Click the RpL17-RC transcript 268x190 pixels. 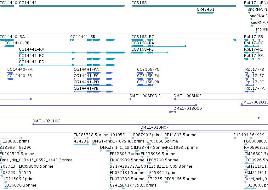click(x=251, y=46)
